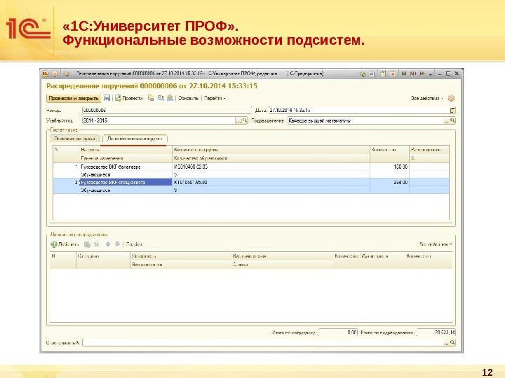
Task: Click the 'Ответственный' input field
Action: click(263, 342)
